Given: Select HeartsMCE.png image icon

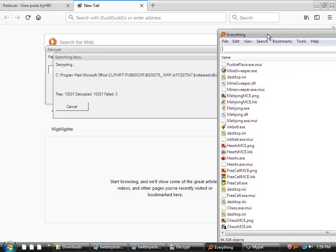Looking at the screenshot, I should 224,145.
